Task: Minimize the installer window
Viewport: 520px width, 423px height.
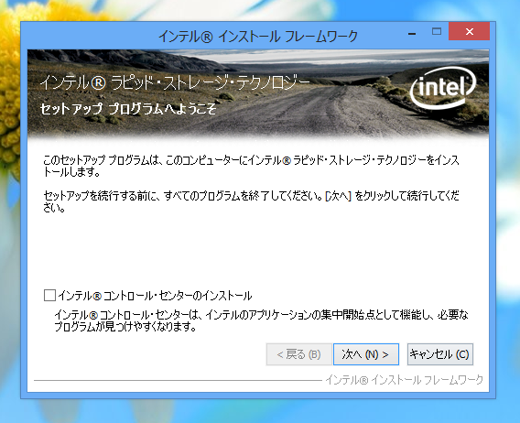Action: tap(412, 33)
